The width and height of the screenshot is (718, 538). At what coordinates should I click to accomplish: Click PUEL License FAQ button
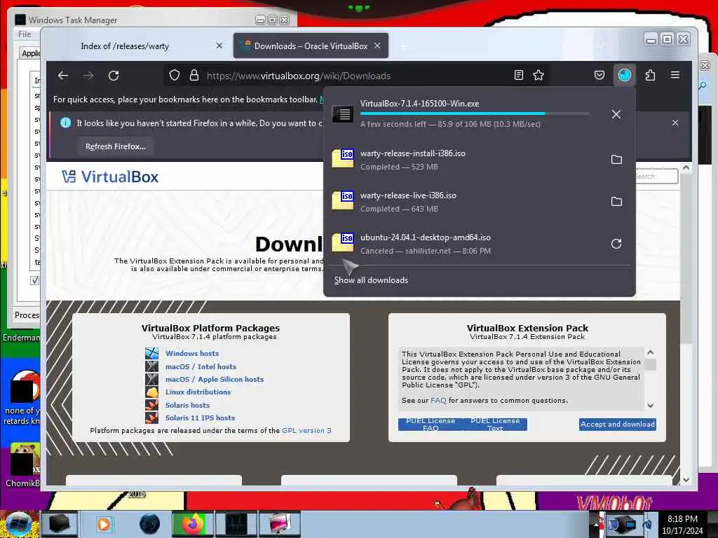pyautogui.click(x=431, y=424)
